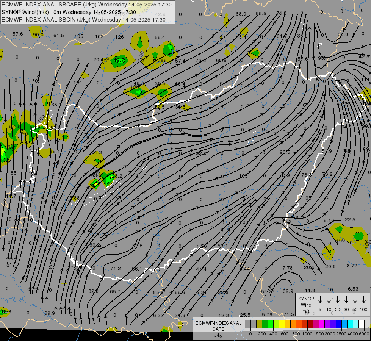Click the map value 82.5

coord(138,246)
